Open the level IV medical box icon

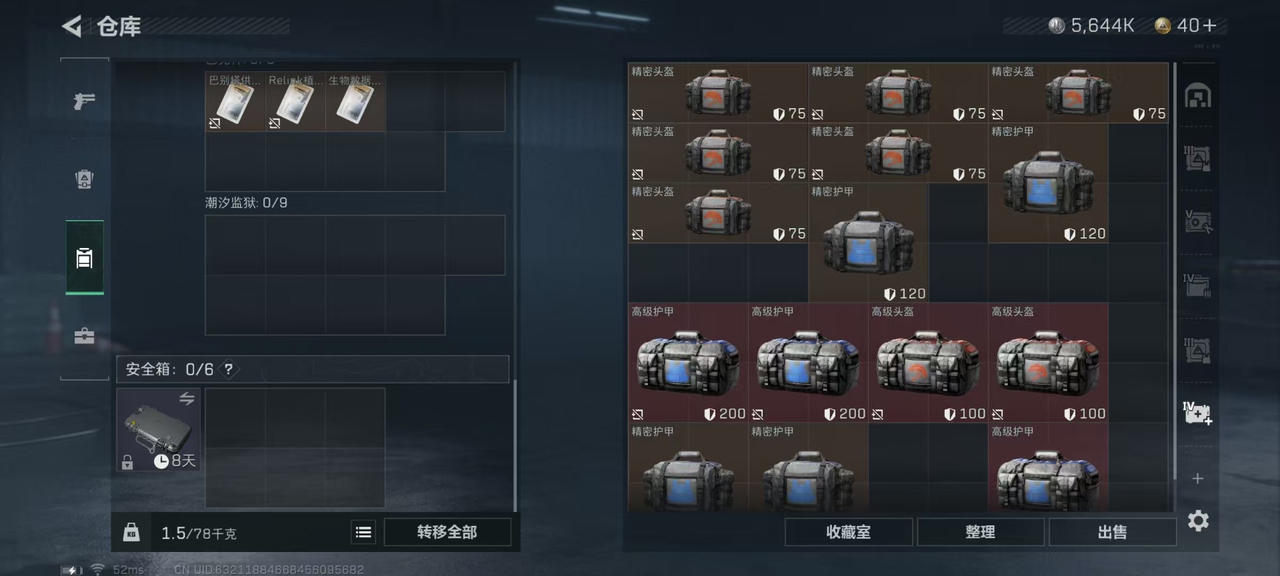pyautogui.click(x=1197, y=413)
